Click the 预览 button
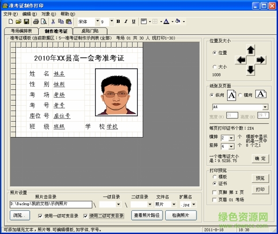The height and width of the screenshot is (234, 278). [x=260, y=178]
